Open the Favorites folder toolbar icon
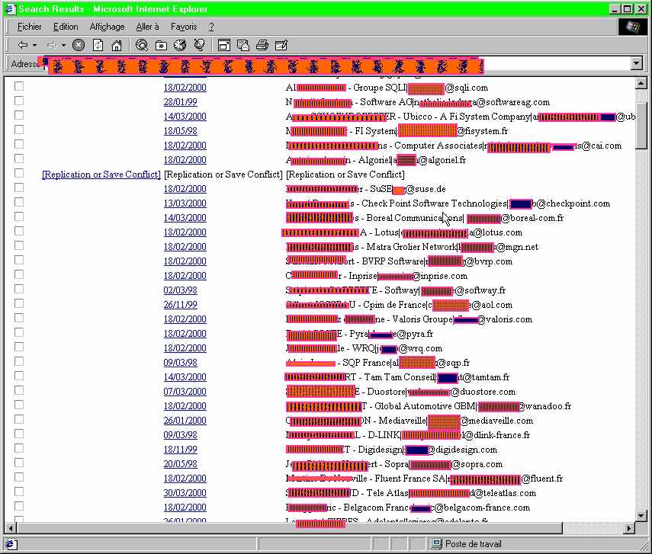 point(161,45)
